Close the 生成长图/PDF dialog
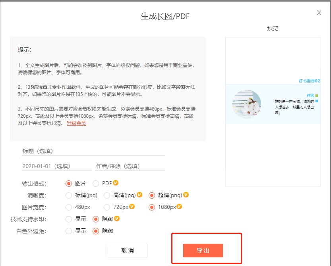Viewport: 331px width, 266px height. click(319, 13)
